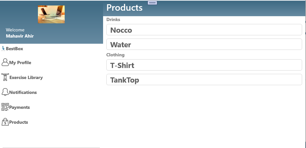The image size is (306, 148).
Task: Select the Notifications menu label
Action: click(x=23, y=92)
